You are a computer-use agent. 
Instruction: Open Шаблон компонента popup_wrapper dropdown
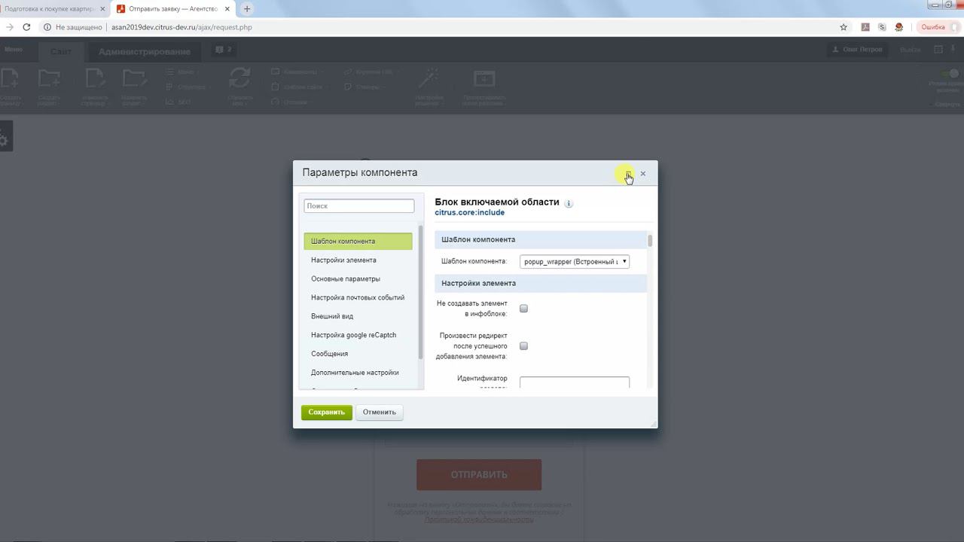[x=575, y=261]
